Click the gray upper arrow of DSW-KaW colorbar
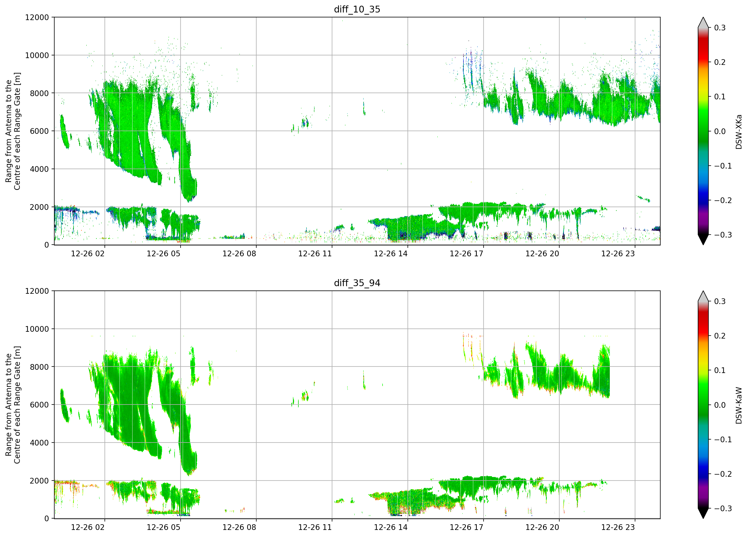748x537 pixels. tap(703, 296)
